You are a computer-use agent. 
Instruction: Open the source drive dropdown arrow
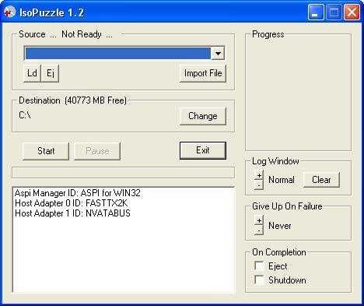218,54
